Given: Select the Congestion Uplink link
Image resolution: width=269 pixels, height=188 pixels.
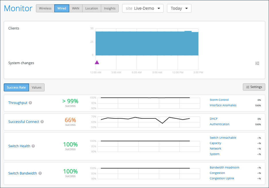Looking at the screenshot, I should tap(222, 179).
